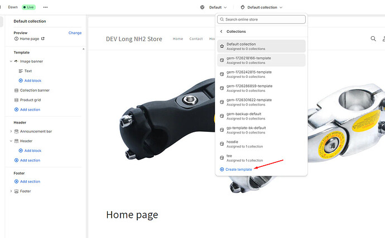Select the hoodie template
The height and width of the screenshot is (238, 385).
click(261, 144)
